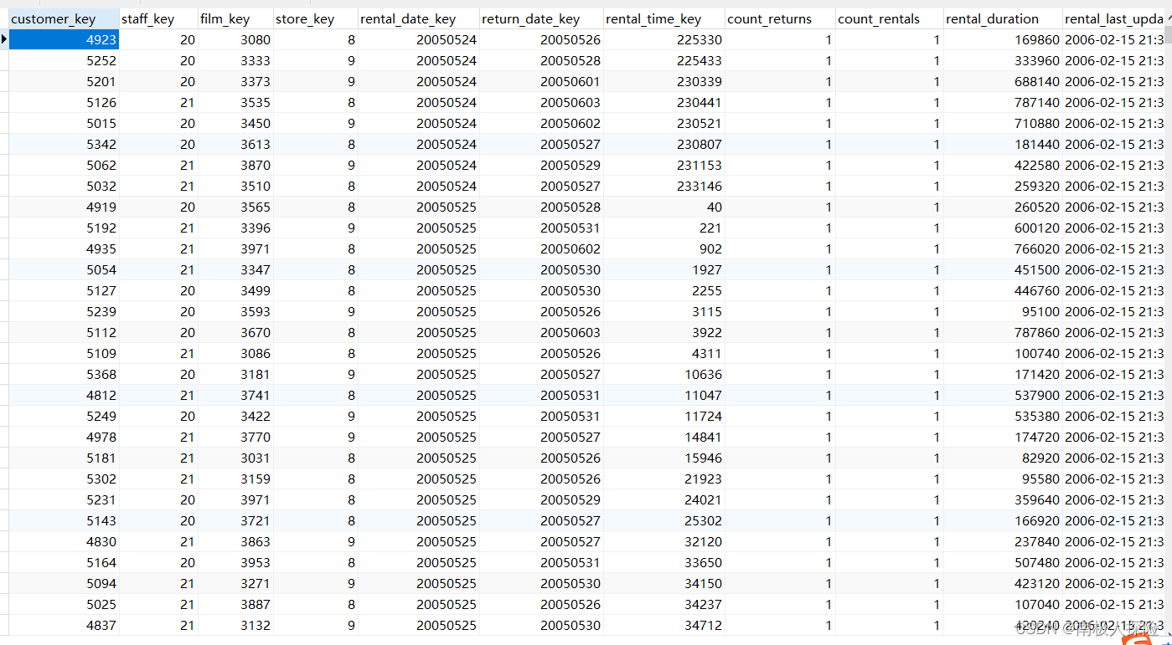This screenshot has width=1172, height=645.
Task: Select the return_date_key column header
Action: 541,18
